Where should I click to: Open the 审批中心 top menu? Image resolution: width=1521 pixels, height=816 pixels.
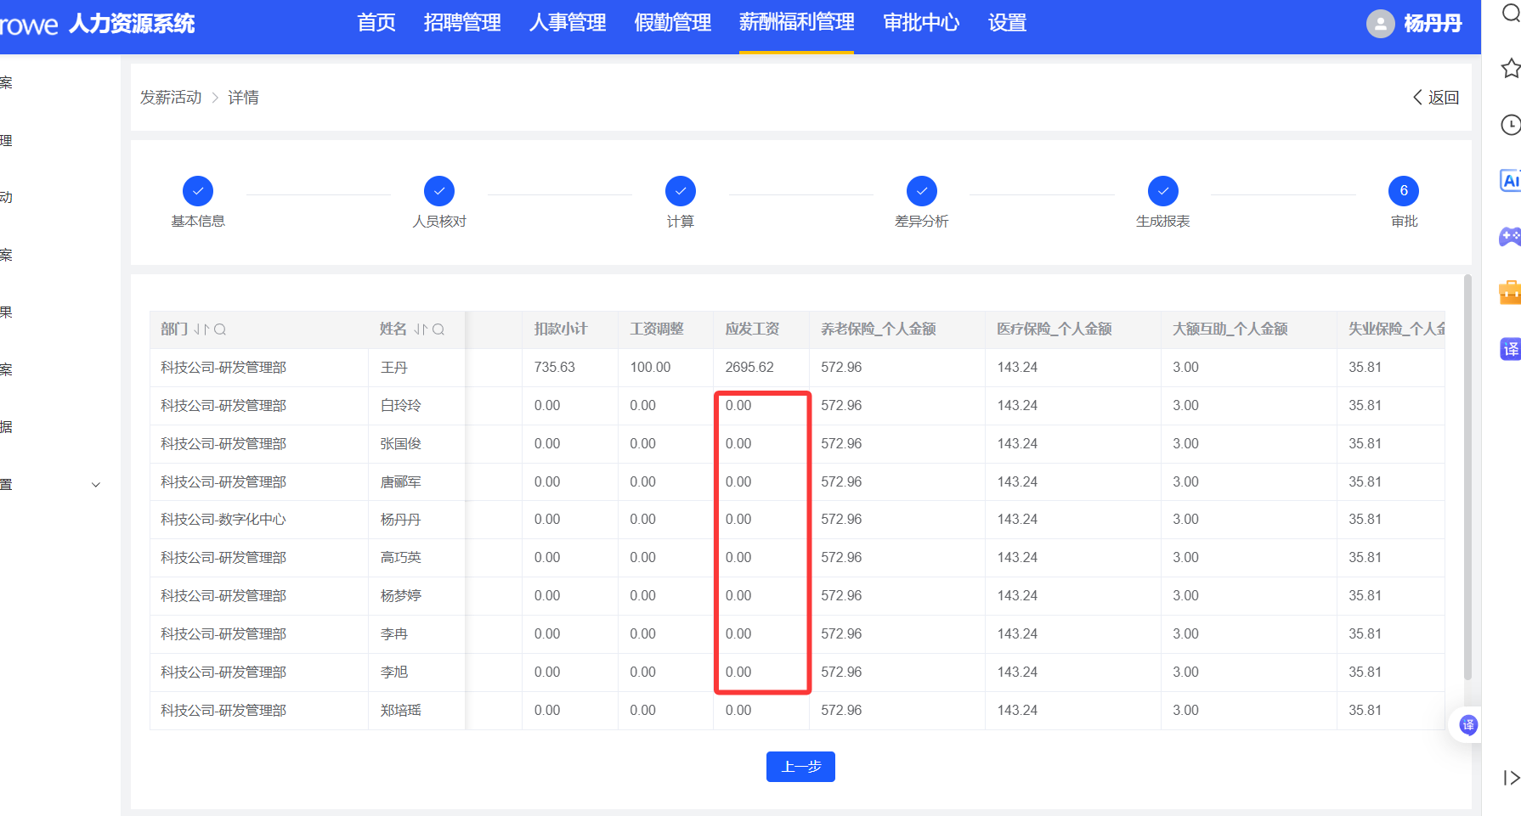[921, 23]
